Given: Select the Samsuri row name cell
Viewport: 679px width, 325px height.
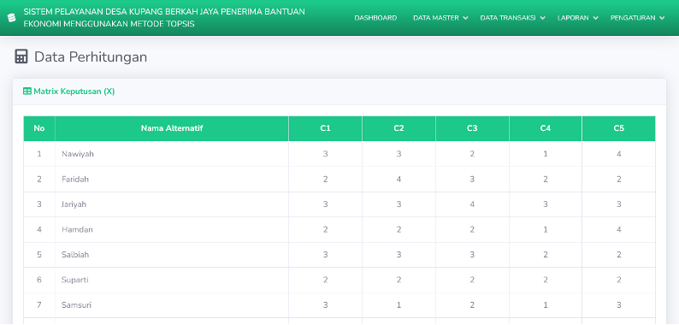Looking at the screenshot, I should pyautogui.click(x=172, y=305).
